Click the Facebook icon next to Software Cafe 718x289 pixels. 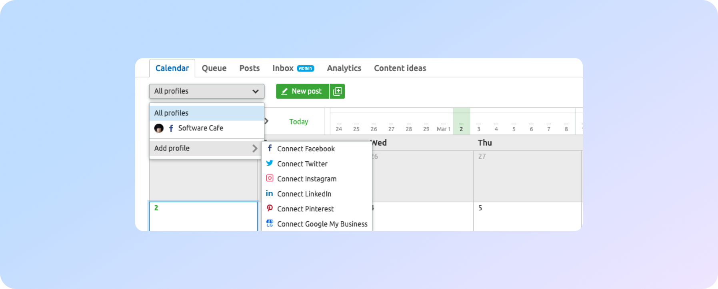(x=171, y=128)
